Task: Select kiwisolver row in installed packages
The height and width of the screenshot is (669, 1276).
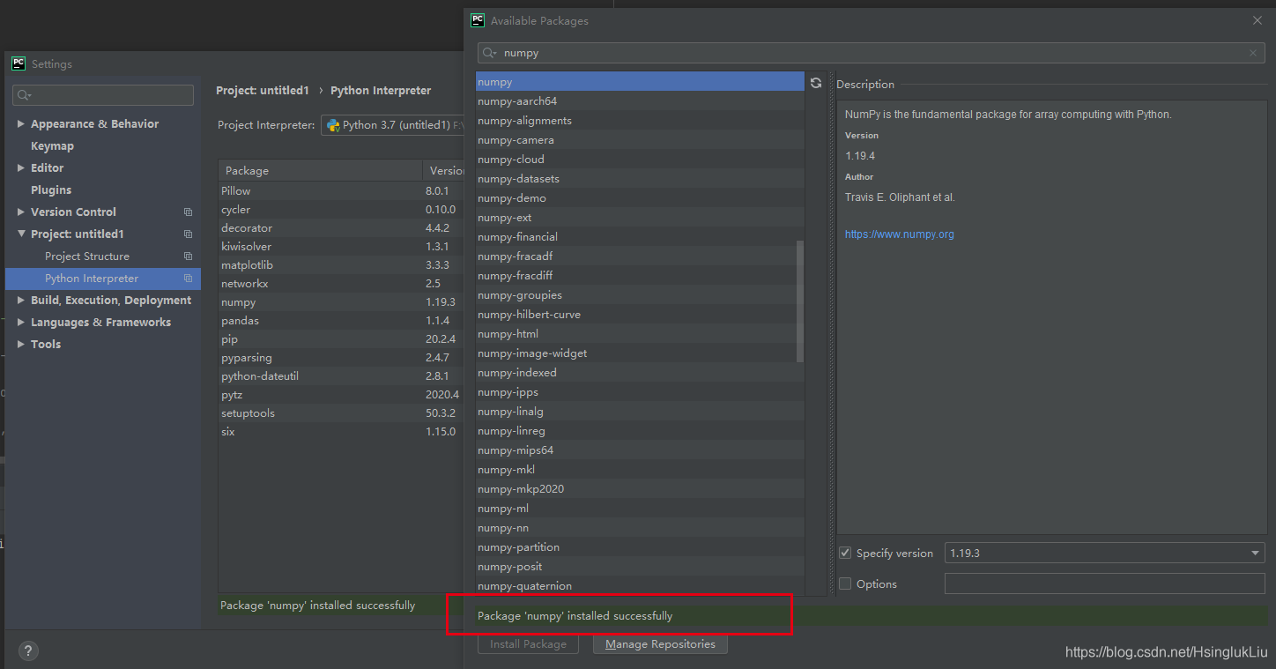Action: [x=341, y=247]
